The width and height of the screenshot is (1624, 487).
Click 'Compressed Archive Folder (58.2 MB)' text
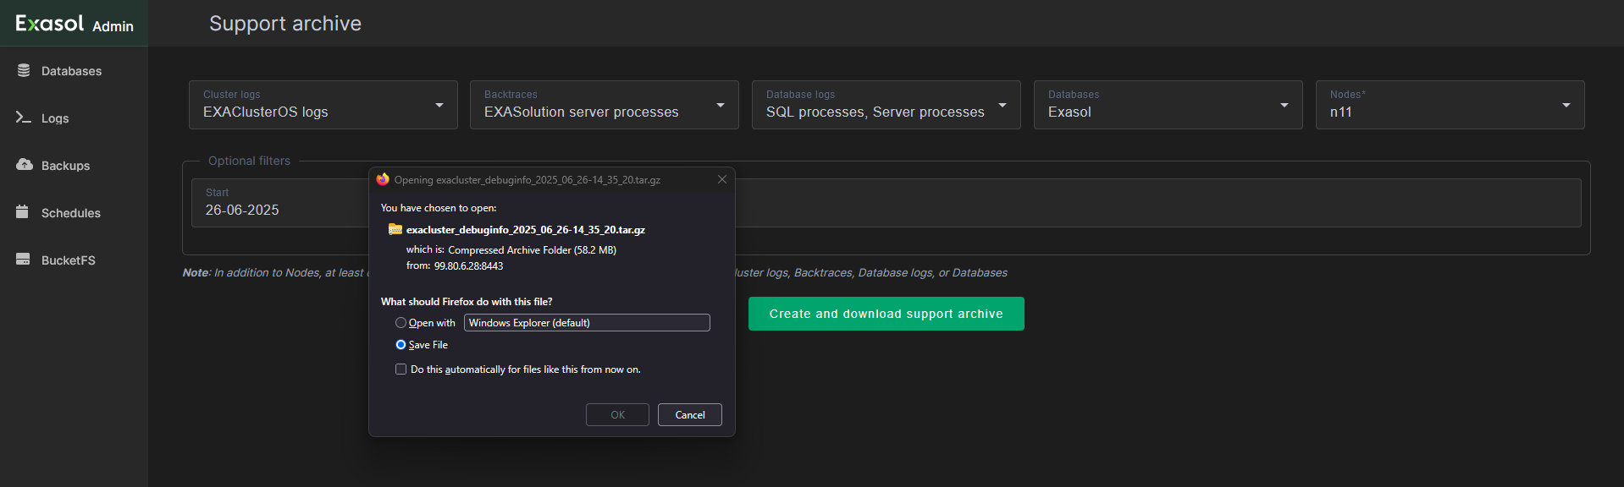click(532, 250)
